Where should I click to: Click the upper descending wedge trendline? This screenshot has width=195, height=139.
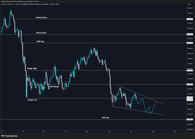tap(141, 95)
